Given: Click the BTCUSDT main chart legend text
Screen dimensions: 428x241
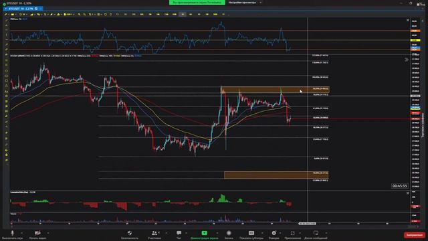Looking at the screenshot, I should point(76,56).
